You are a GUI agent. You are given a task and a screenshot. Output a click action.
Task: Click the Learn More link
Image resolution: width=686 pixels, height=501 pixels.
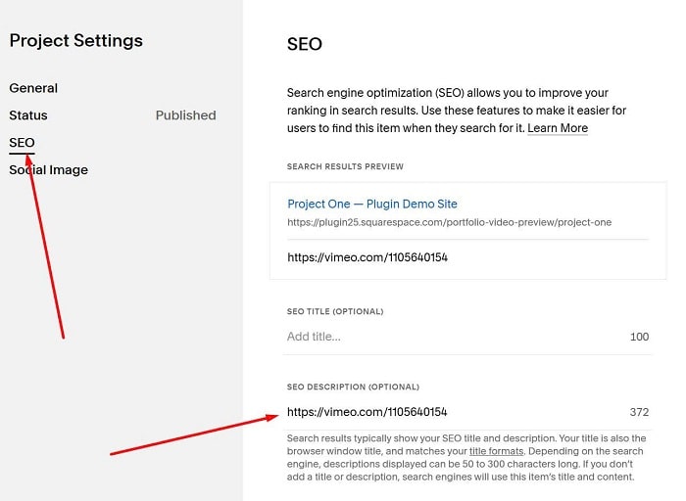coord(558,128)
